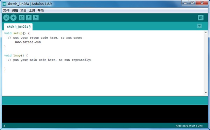Open the 文件 menu
The image size is (210, 130).
tap(6, 10)
